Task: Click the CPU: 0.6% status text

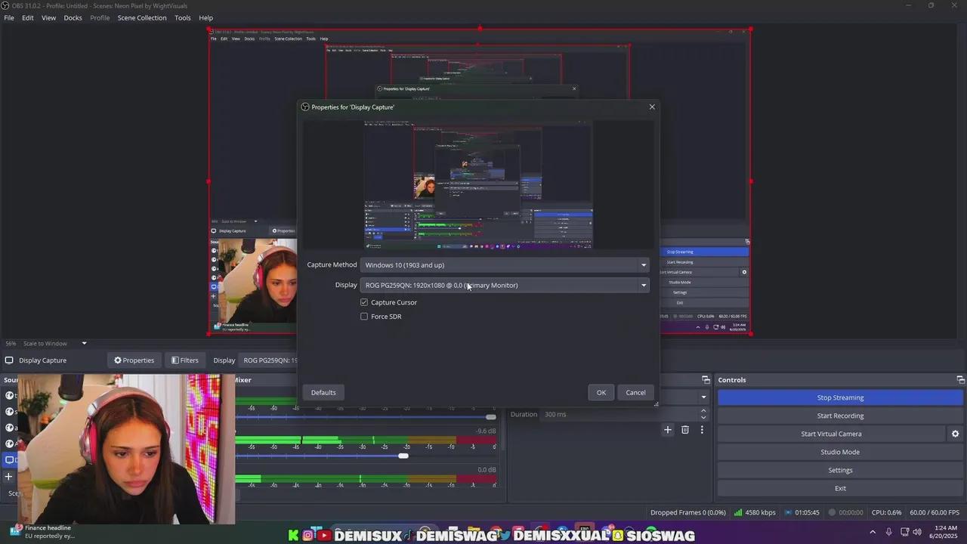Action: point(886,512)
